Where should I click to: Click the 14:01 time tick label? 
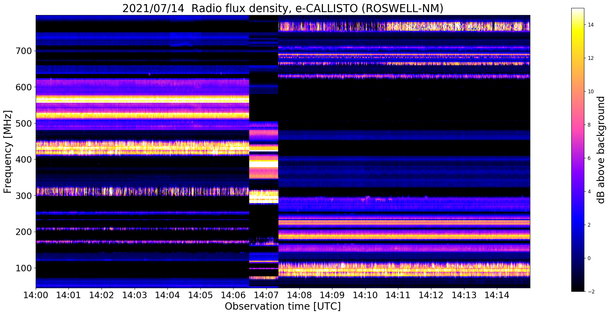(69, 295)
